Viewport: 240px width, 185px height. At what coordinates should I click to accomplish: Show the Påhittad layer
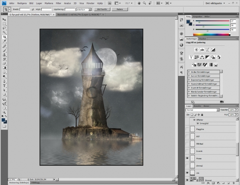coord(187,144)
